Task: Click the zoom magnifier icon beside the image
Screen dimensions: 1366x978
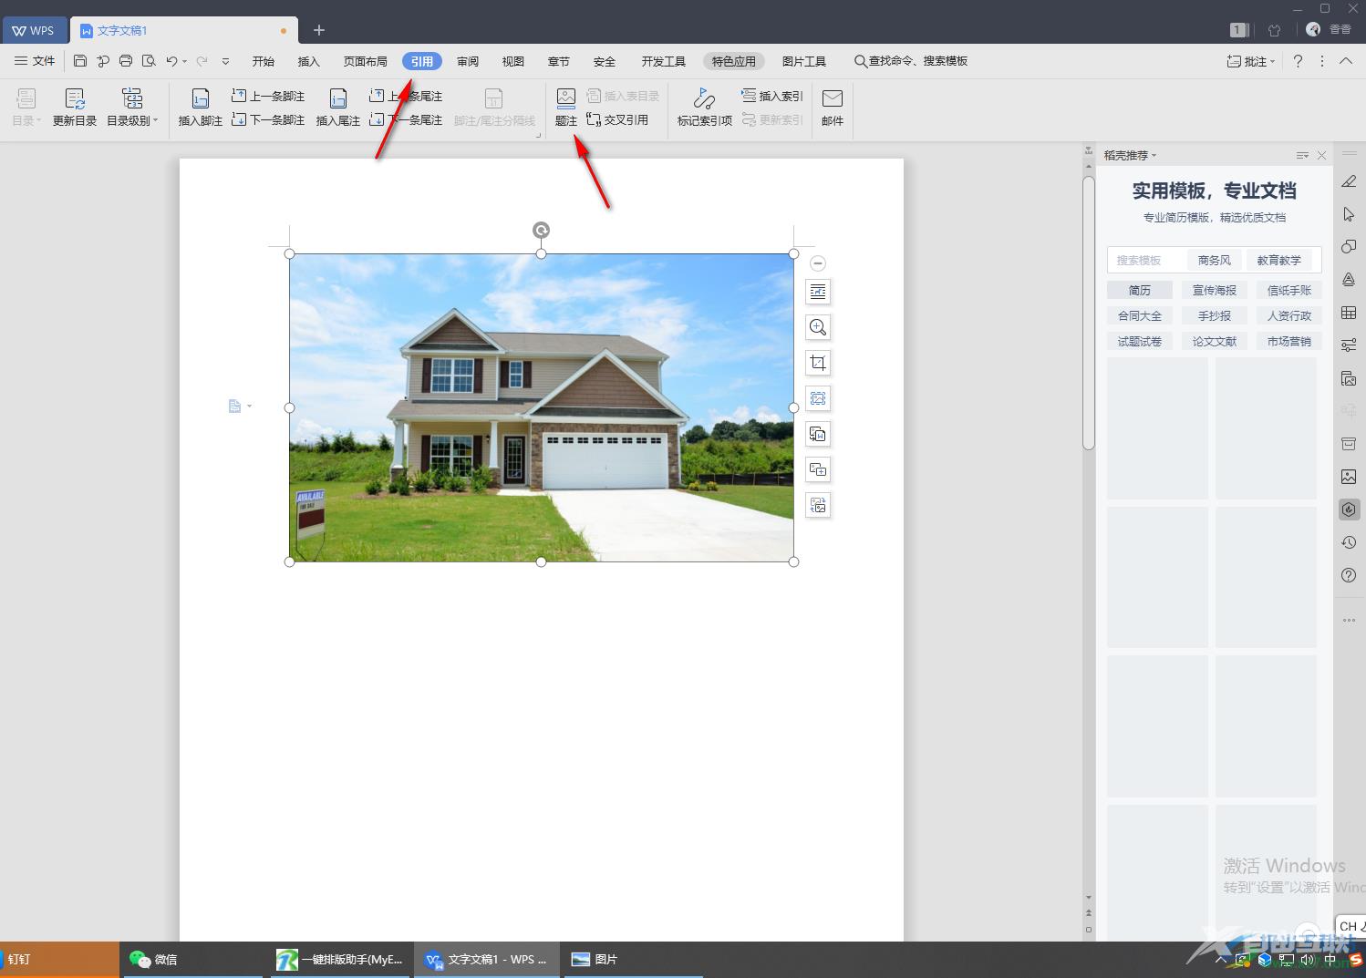Action: point(818,327)
